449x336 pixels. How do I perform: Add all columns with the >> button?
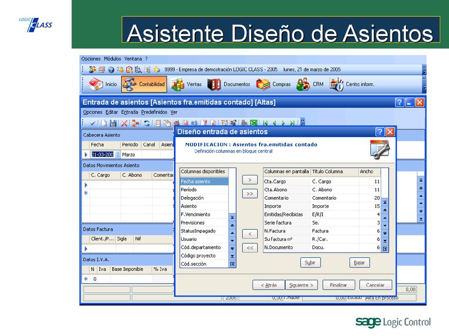(249, 194)
